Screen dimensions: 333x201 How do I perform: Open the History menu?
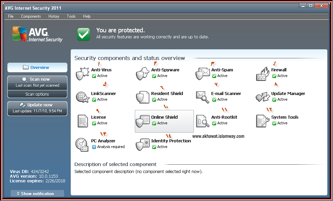pos(54,16)
